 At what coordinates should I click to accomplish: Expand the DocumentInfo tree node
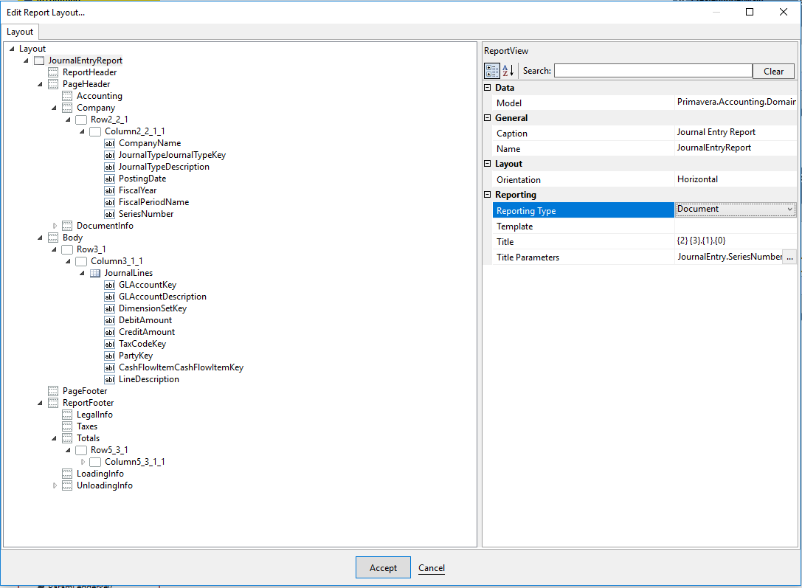[55, 226]
